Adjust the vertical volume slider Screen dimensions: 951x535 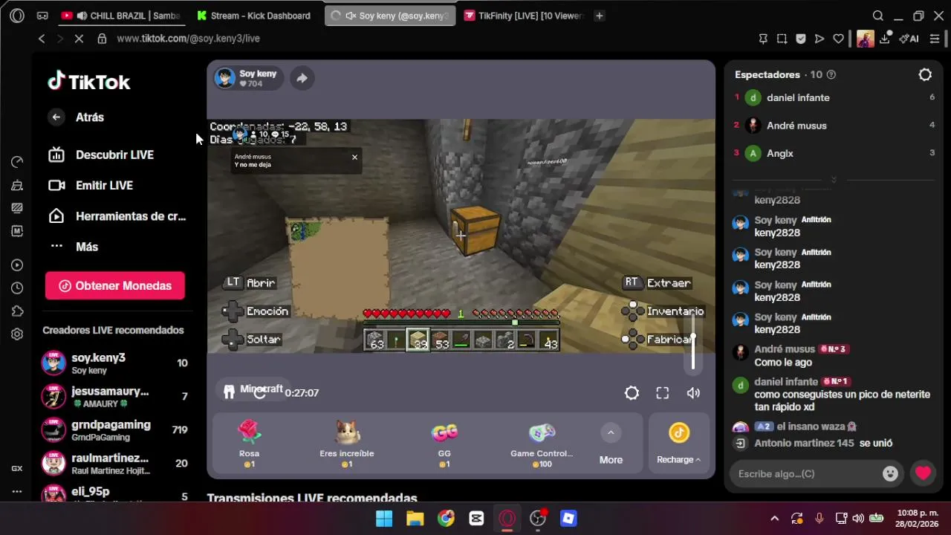click(693, 342)
